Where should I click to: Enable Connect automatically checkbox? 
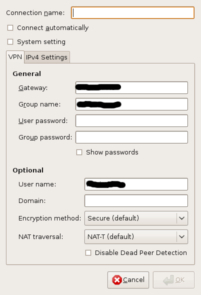click(x=10, y=28)
